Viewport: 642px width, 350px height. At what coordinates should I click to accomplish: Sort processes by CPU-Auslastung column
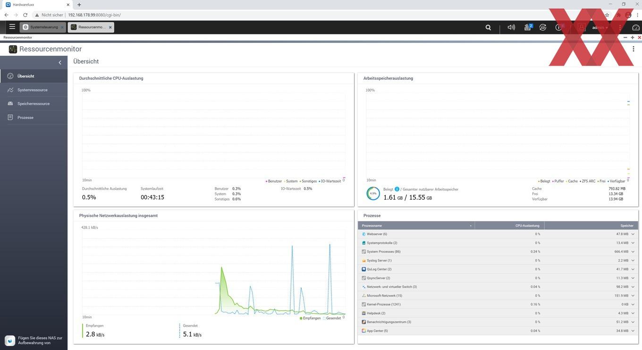point(509,225)
